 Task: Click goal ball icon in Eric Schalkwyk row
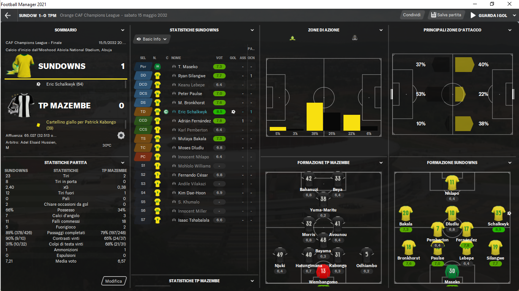coord(233,112)
